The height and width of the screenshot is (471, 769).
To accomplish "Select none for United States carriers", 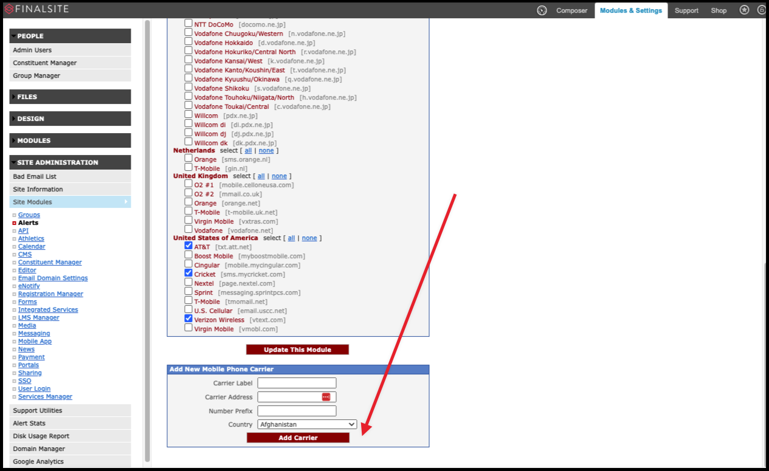I will 309,238.
